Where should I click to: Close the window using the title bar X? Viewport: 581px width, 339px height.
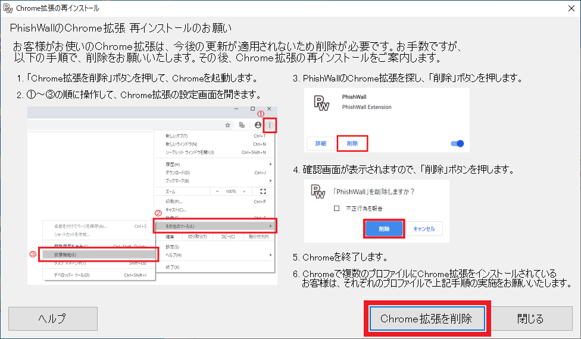pyautogui.click(x=571, y=8)
